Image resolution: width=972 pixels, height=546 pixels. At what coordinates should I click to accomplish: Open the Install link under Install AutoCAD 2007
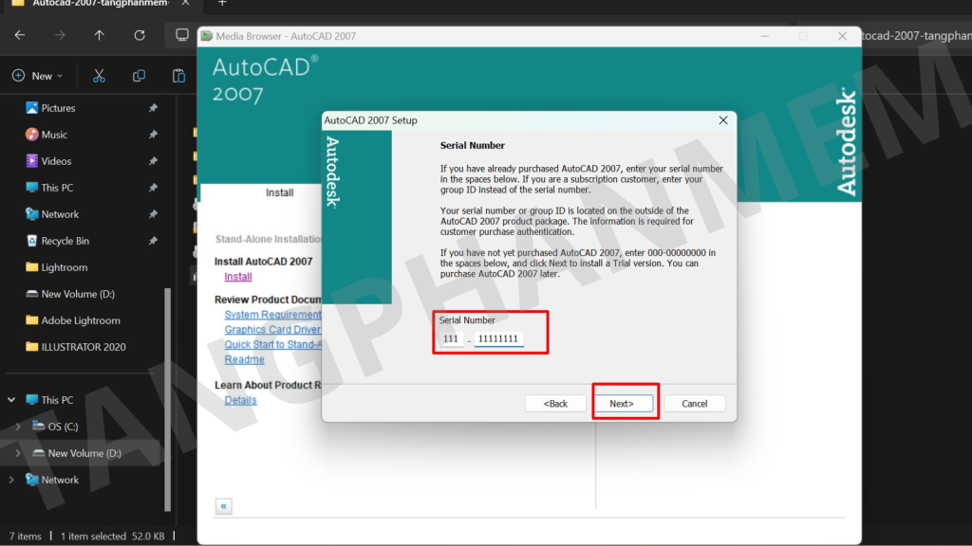click(x=238, y=277)
